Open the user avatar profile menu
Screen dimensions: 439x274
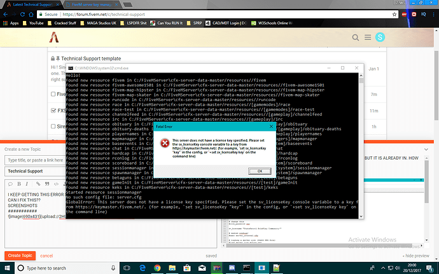tap(380, 37)
